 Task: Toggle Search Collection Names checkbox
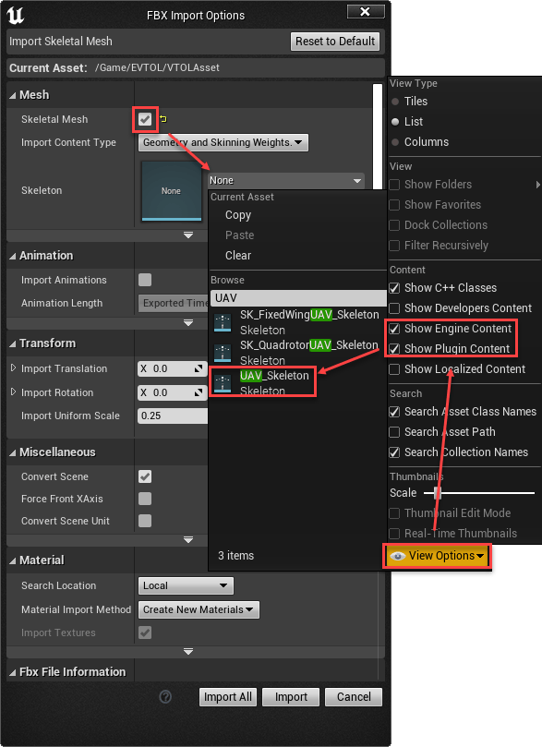tap(394, 452)
